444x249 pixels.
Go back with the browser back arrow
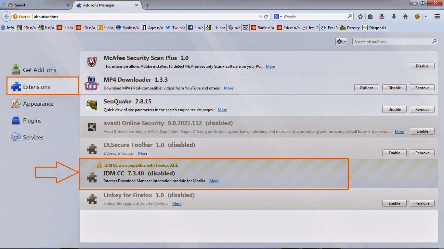tap(6, 17)
